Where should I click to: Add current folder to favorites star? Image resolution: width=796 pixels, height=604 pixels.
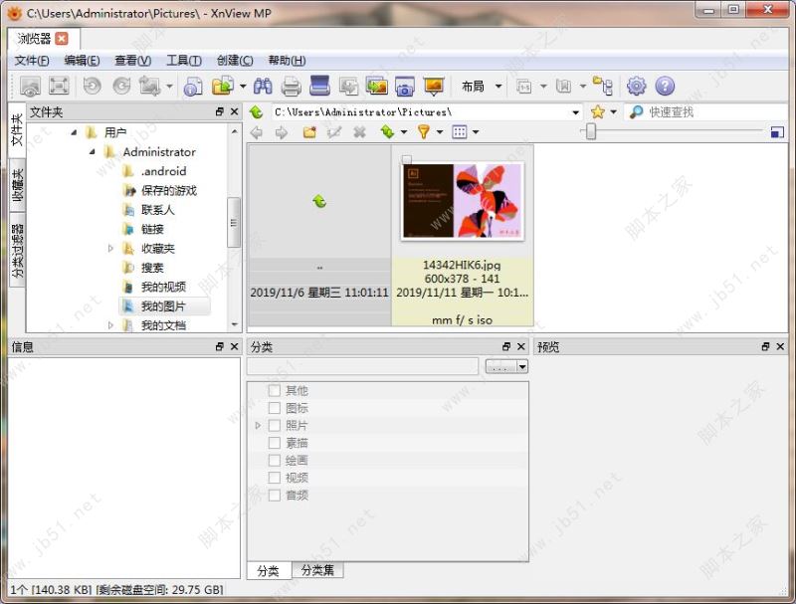click(x=598, y=112)
